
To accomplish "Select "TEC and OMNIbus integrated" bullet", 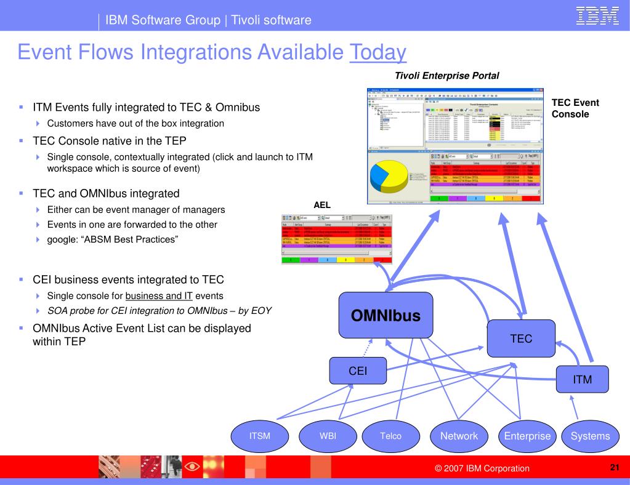I will tap(106, 193).
